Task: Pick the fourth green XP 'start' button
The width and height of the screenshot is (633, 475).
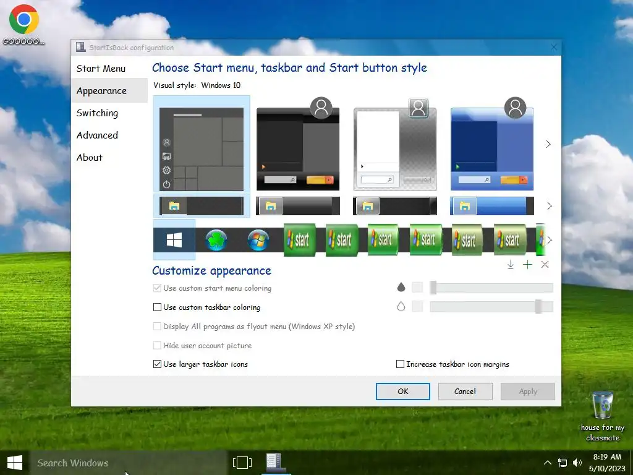Action: [x=425, y=240]
